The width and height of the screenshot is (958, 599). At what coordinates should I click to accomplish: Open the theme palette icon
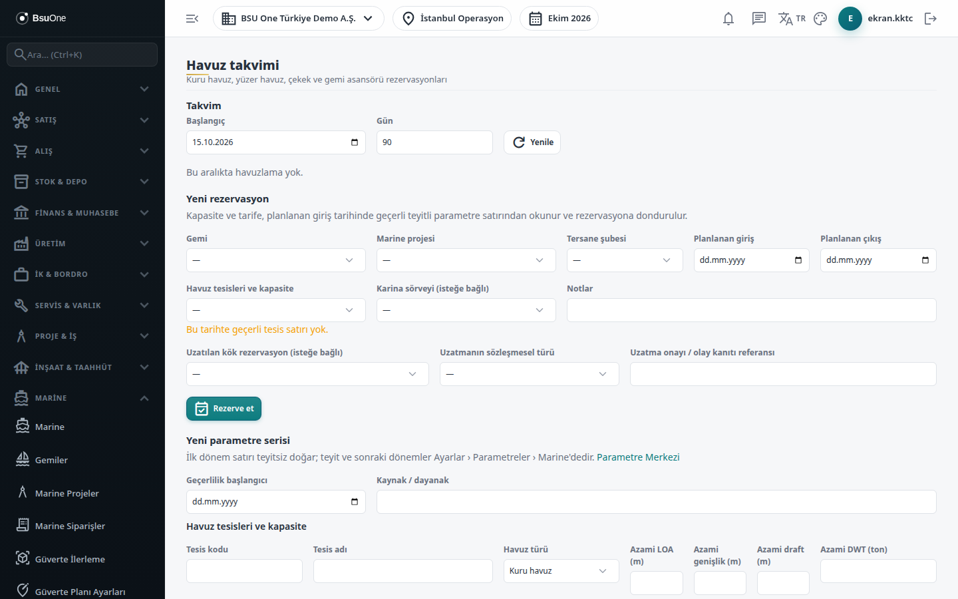click(820, 19)
